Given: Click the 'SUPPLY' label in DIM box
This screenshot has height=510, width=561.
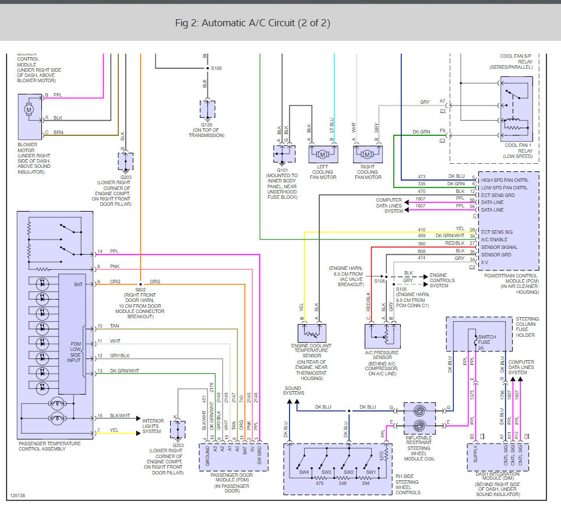Looking at the screenshot, I should click(475, 454).
